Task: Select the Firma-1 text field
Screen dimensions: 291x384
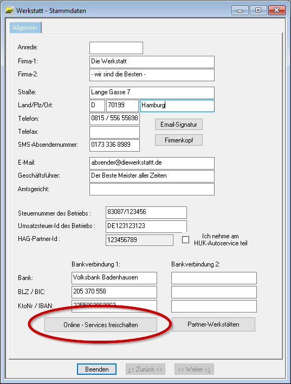Action: pos(152,62)
